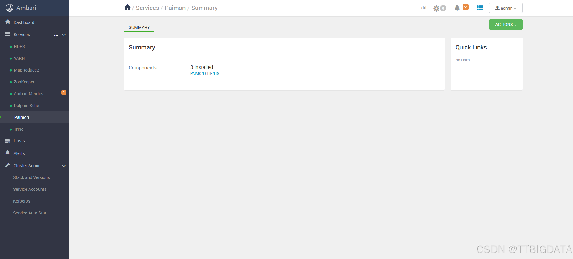
Task: Select the ZooKeeper service
Action: point(24,82)
